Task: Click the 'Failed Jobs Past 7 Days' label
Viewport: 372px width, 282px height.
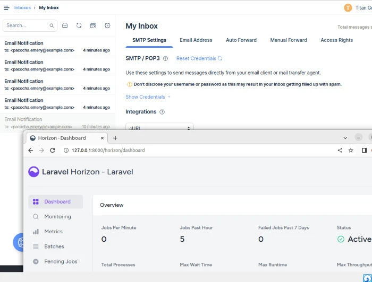Action: pyautogui.click(x=283, y=227)
